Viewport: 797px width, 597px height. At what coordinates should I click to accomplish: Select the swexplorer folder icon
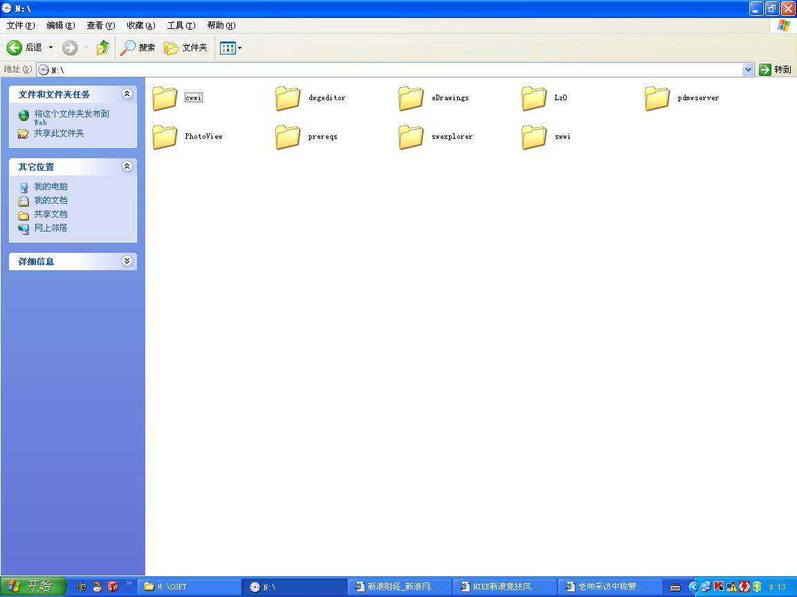point(411,137)
